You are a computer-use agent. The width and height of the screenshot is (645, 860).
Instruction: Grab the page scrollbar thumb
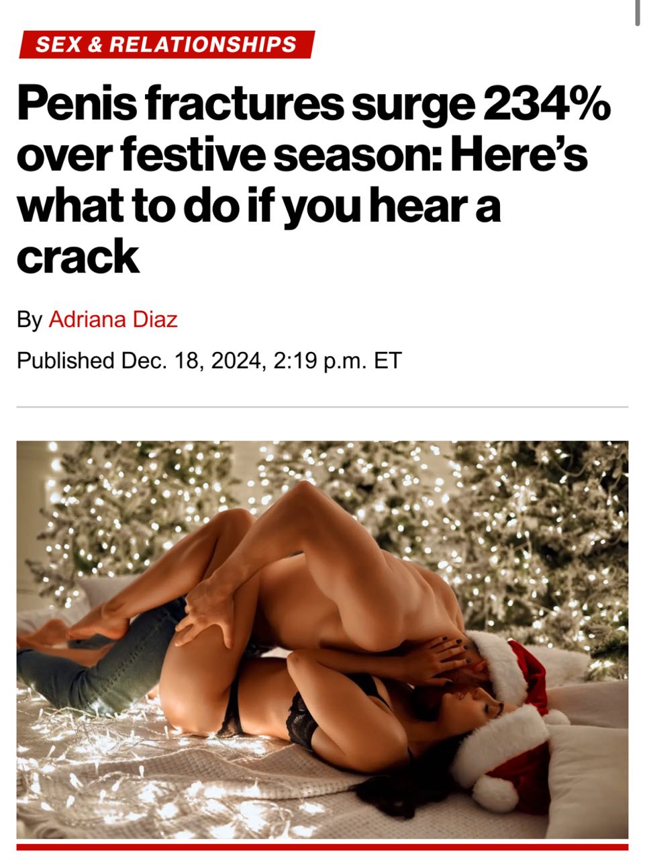click(637, 13)
